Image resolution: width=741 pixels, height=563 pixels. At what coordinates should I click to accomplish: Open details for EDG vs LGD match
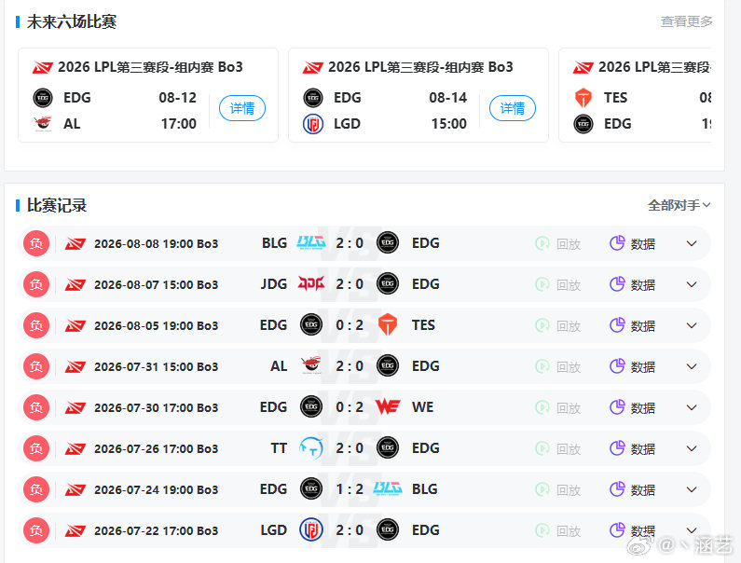[x=513, y=108]
